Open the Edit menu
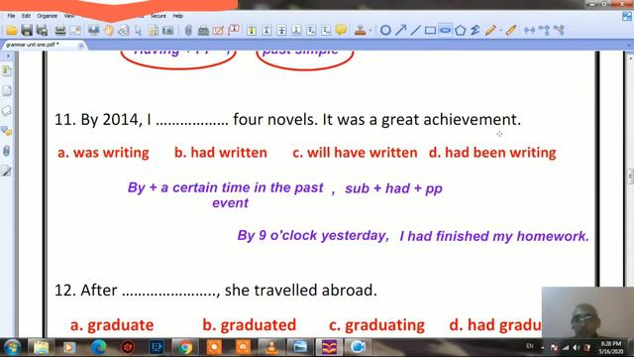Image resolution: width=634 pixels, height=357 pixels. [27, 16]
